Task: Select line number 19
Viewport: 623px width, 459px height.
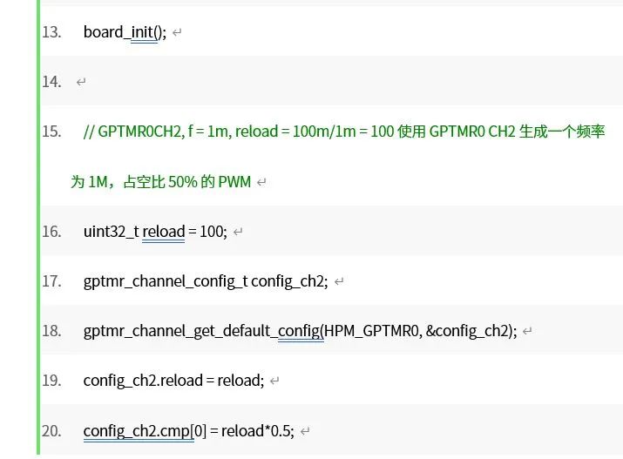Action: [51, 381]
